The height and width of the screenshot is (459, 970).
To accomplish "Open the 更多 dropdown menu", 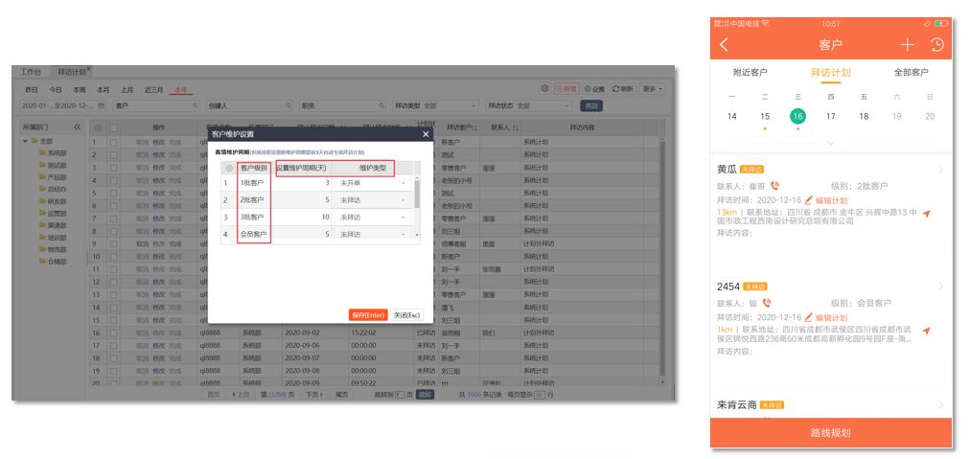I will point(652,89).
